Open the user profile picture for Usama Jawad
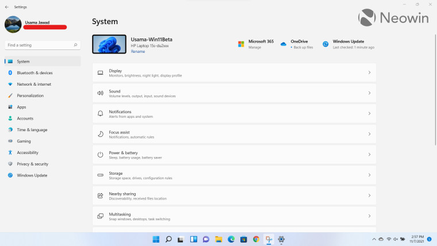The height and width of the screenshot is (246, 437). [13, 24]
